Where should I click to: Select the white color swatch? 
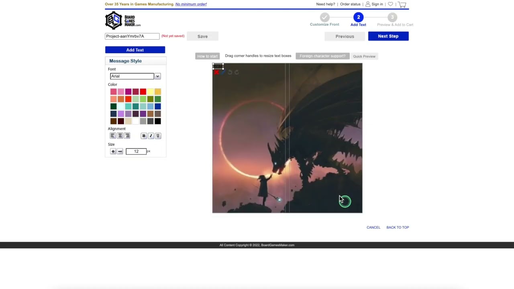[136, 121]
